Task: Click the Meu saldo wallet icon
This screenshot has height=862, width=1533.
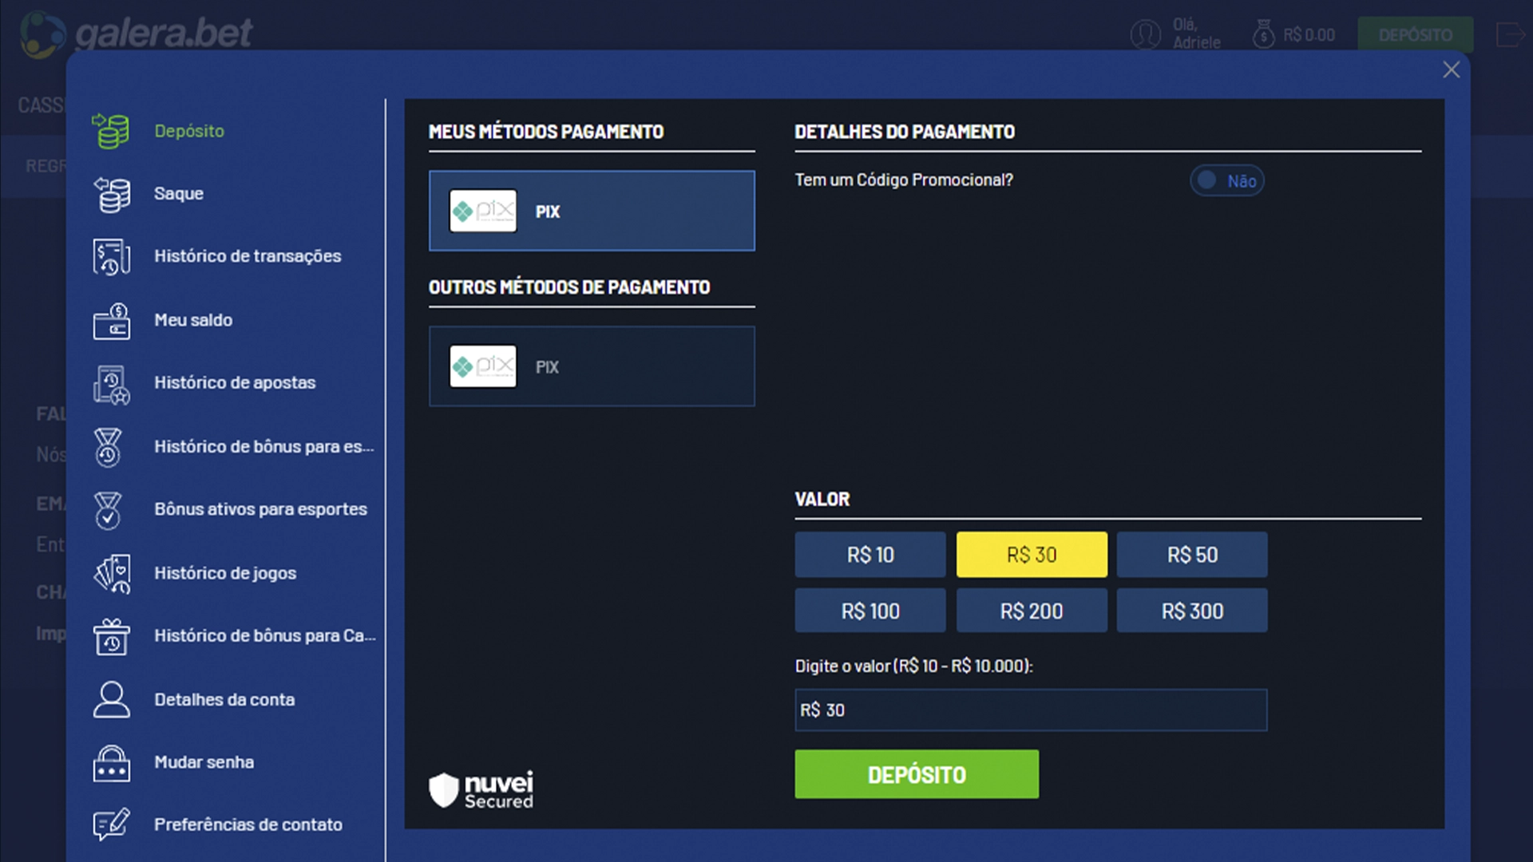Action: [112, 321]
